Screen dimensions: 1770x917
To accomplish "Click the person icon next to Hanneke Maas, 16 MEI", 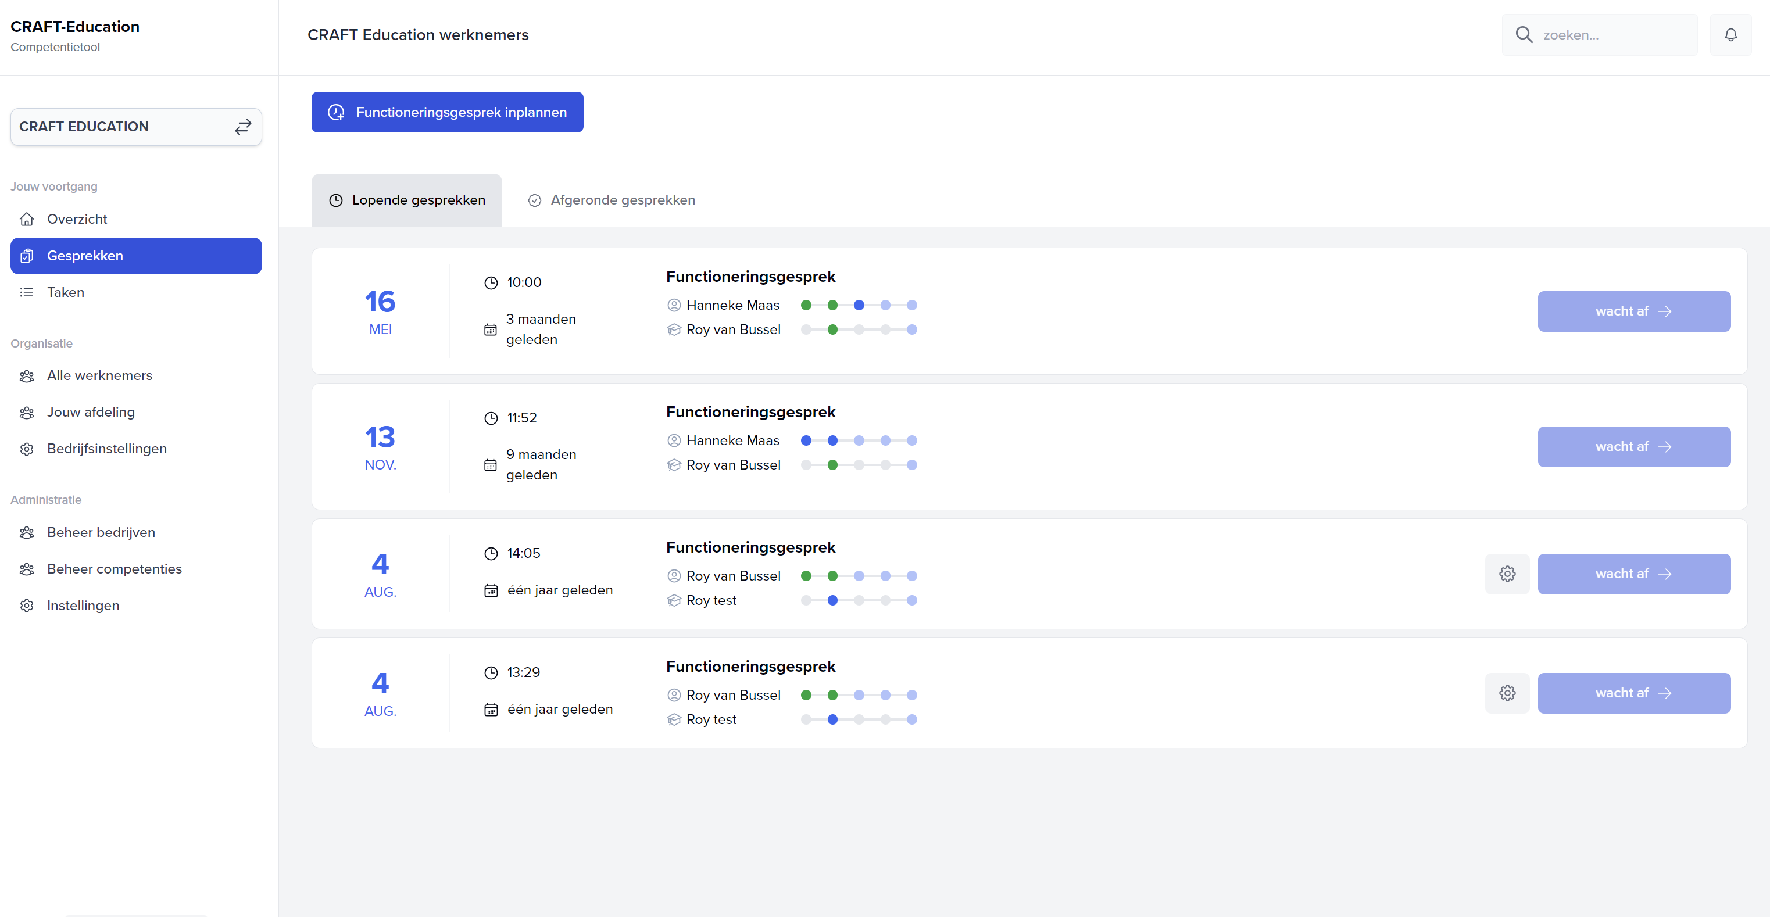I will 674,305.
